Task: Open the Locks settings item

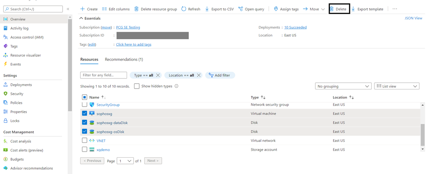Action: pyautogui.click(x=11, y=121)
